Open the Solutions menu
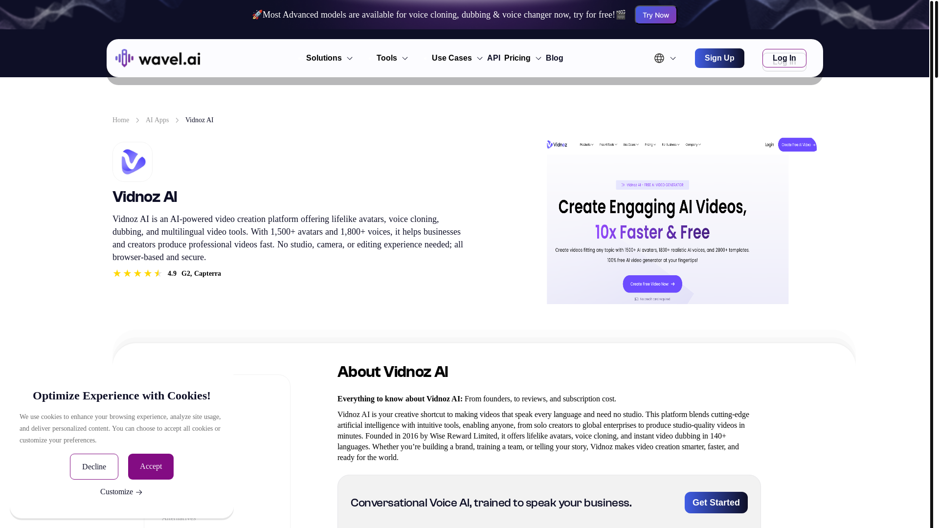Screen dimensions: 939x528 [x=324, y=58]
